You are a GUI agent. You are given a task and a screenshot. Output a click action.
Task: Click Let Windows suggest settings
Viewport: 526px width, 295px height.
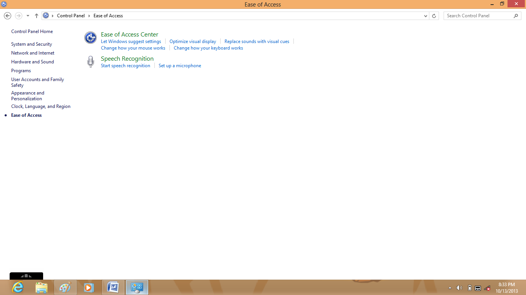(131, 41)
